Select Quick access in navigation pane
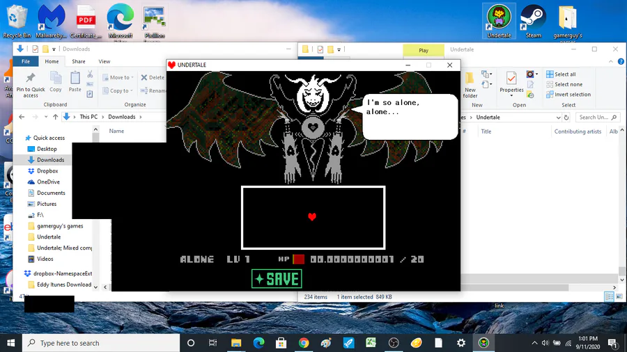The height and width of the screenshot is (352, 627). tap(49, 138)
